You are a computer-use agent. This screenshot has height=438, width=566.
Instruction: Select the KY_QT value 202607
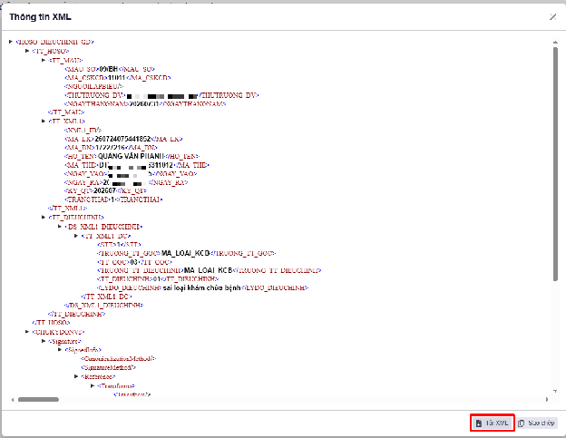pyautogui.click(x=104, y=190)
